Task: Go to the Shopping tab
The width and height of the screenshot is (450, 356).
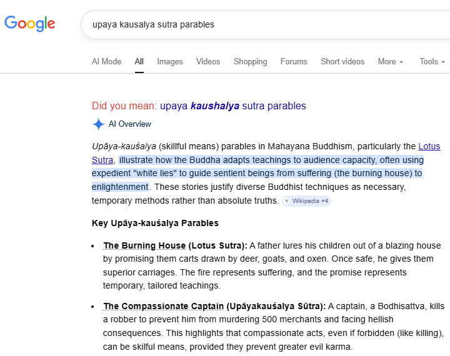Action: 250,61
